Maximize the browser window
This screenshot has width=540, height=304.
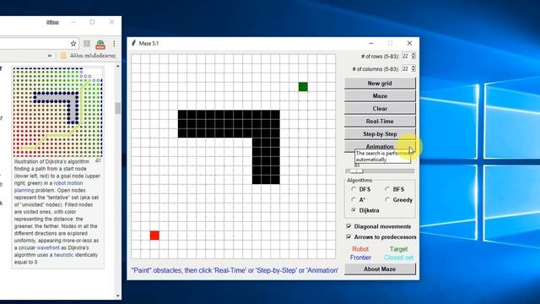pyautogui.click(x=92, y=22)
